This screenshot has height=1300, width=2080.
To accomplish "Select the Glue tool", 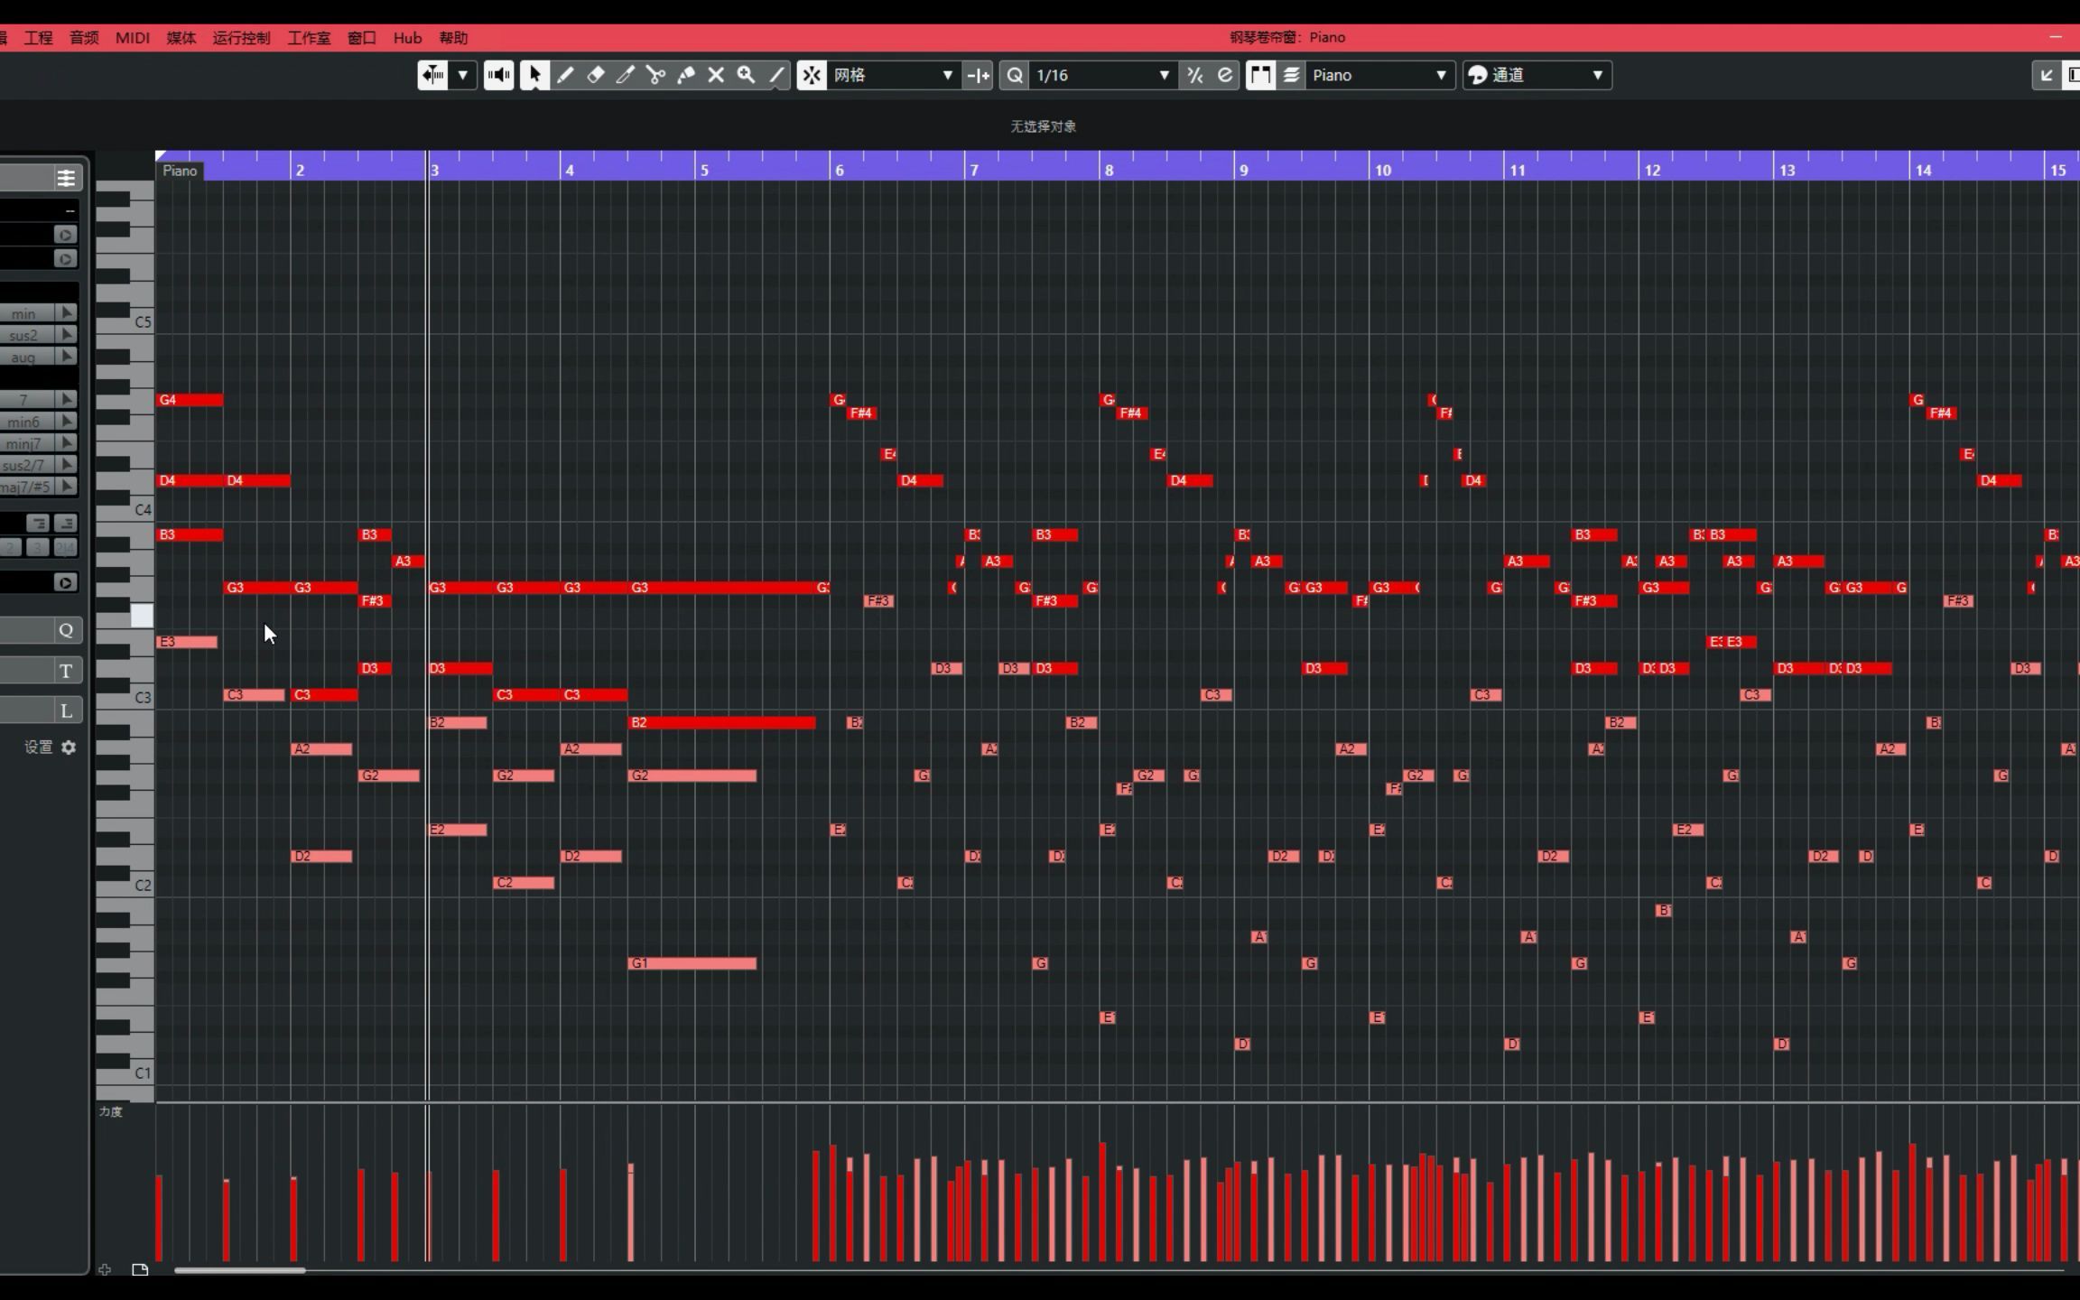I will (685, 75).
